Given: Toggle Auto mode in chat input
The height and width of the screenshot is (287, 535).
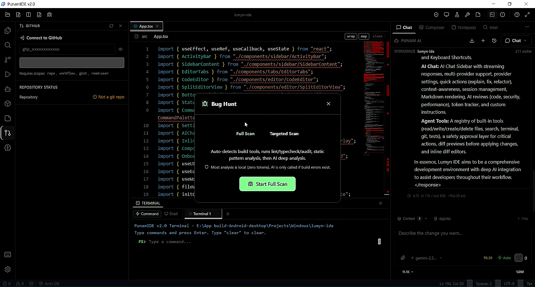Looking at the screenshot, I should pyautogui.click(x=504, y=258).
